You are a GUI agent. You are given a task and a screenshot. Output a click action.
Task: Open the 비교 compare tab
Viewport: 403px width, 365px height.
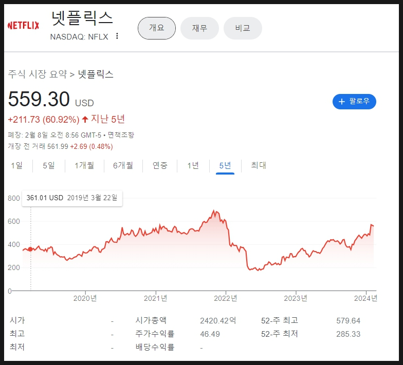click(x=243, y=28)
